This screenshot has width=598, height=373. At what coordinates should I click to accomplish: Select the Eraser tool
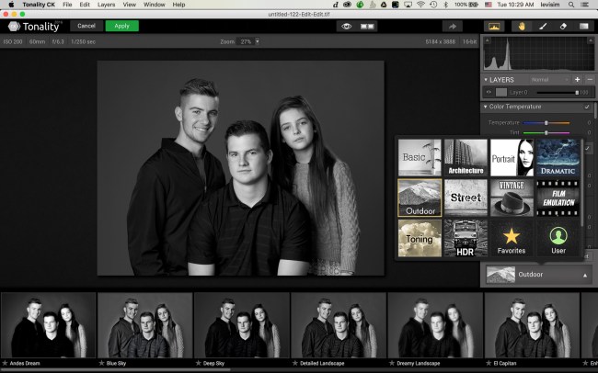tap(563, 27)
